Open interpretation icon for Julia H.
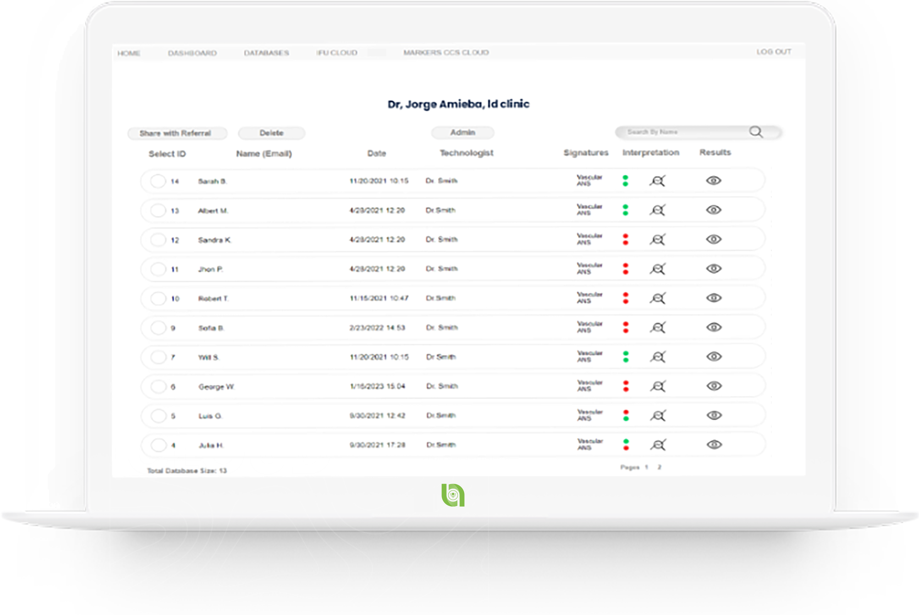 coord(658,445)
